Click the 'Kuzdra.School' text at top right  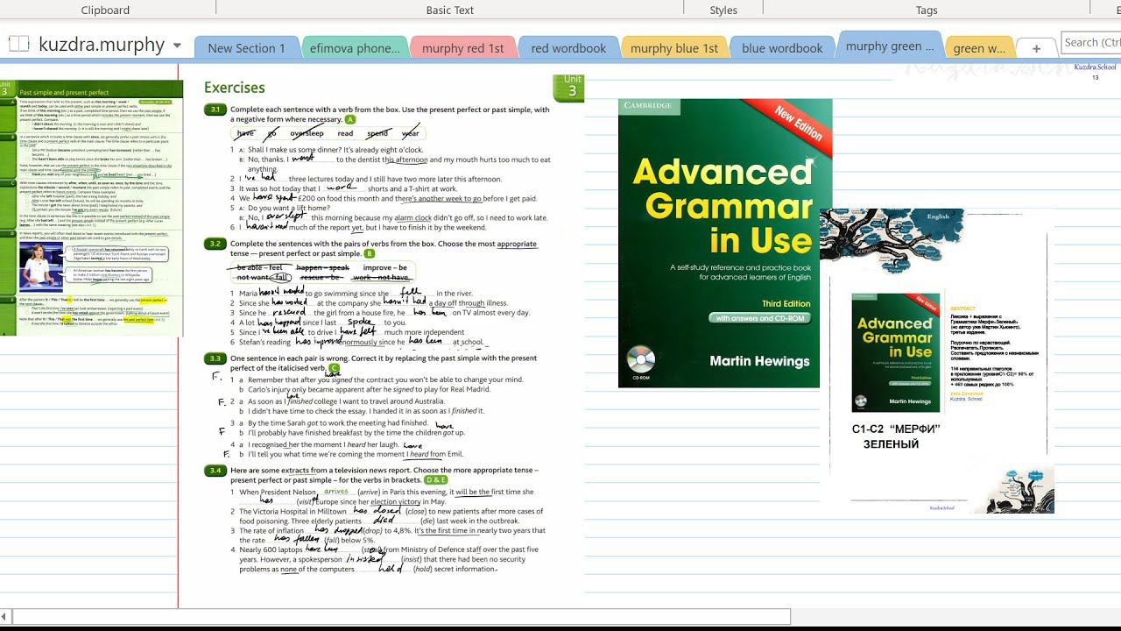(x=1095, y=67)
